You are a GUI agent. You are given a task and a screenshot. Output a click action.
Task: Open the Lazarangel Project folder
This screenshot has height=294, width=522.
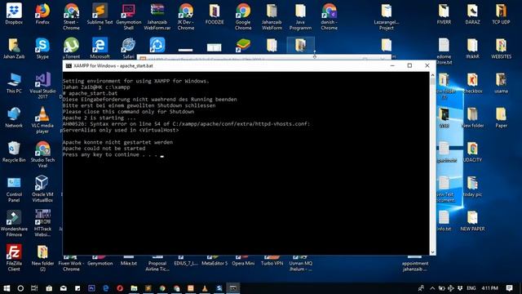point(386,16)
